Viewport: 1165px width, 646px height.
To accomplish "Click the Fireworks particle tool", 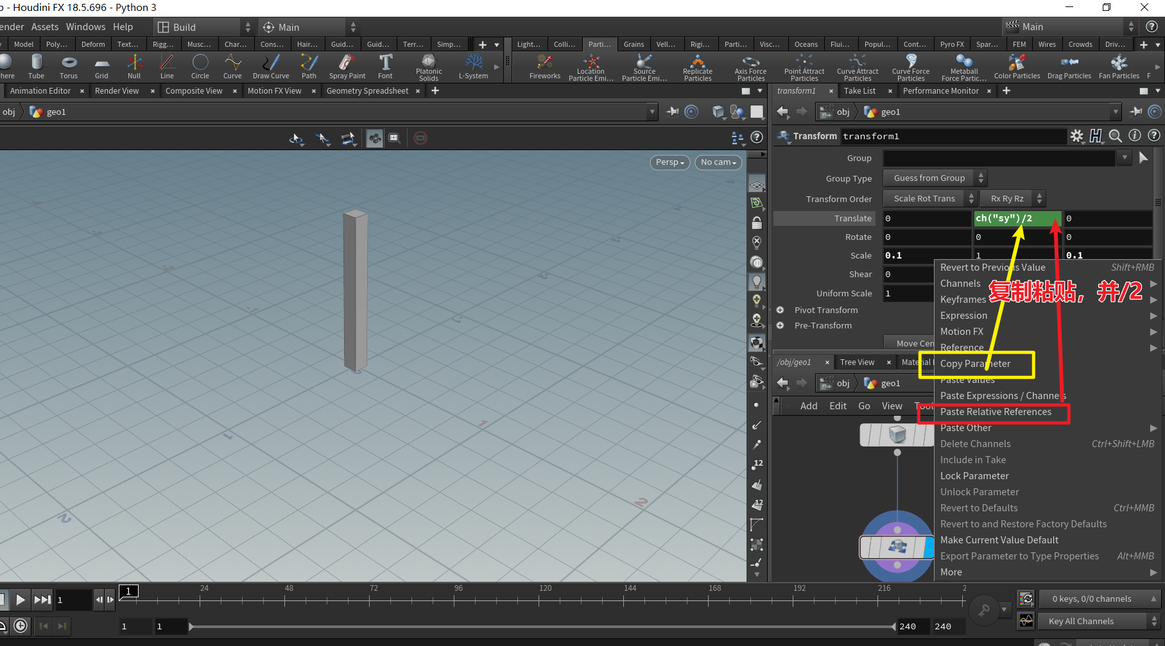I will tap(544, 67).
